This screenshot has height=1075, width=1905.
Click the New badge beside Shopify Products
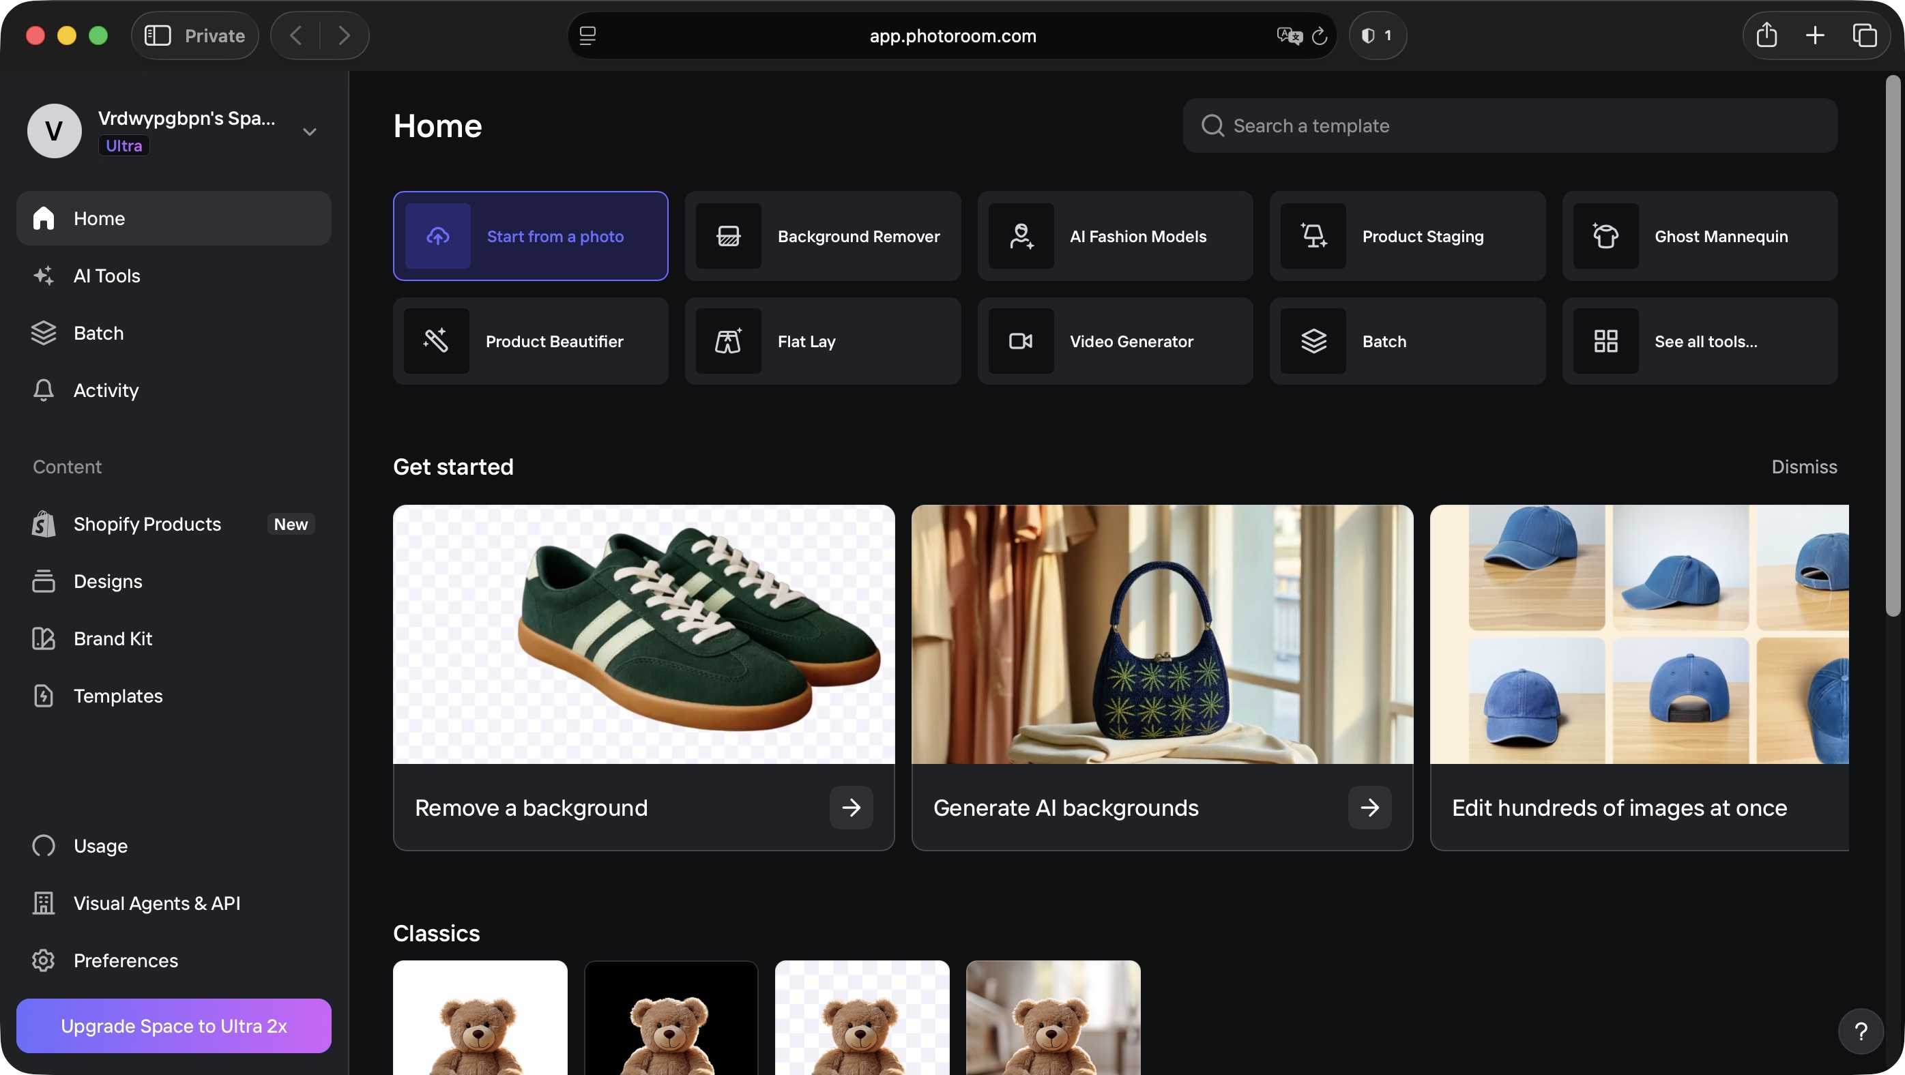coord(291,524)
